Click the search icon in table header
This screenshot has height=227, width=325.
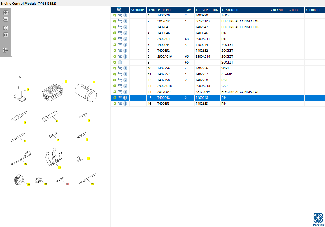[x=119, y=10]
